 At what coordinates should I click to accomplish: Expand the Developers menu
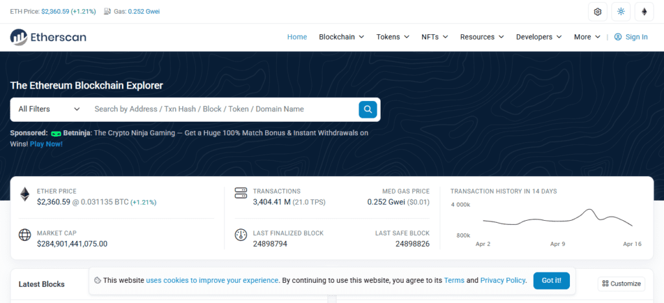(x=539, y=37)
